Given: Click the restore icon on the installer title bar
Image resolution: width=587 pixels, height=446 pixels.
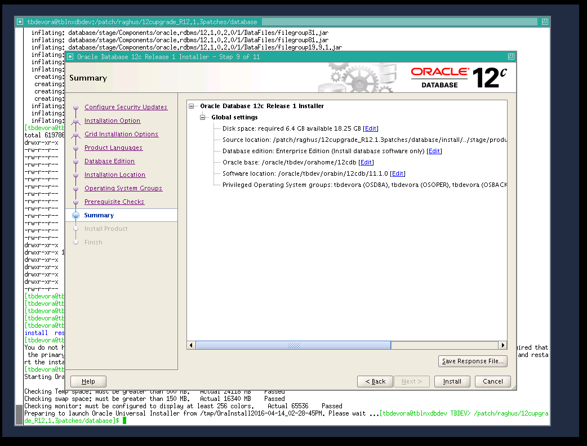Looking at the screenshot, I should [512, 56].
